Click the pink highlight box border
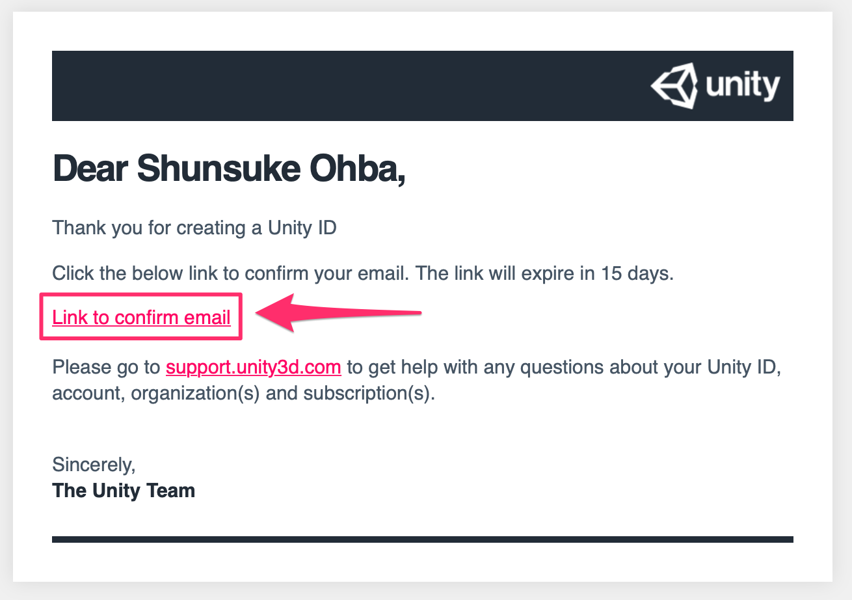Viewport: 852px width, 600px height. tap(141, 295)
